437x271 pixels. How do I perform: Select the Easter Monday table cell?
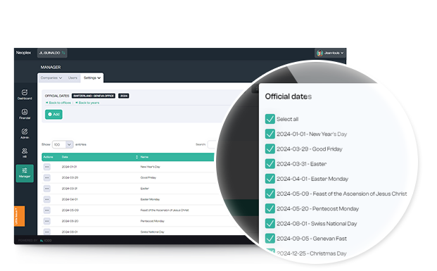[150, 199]
